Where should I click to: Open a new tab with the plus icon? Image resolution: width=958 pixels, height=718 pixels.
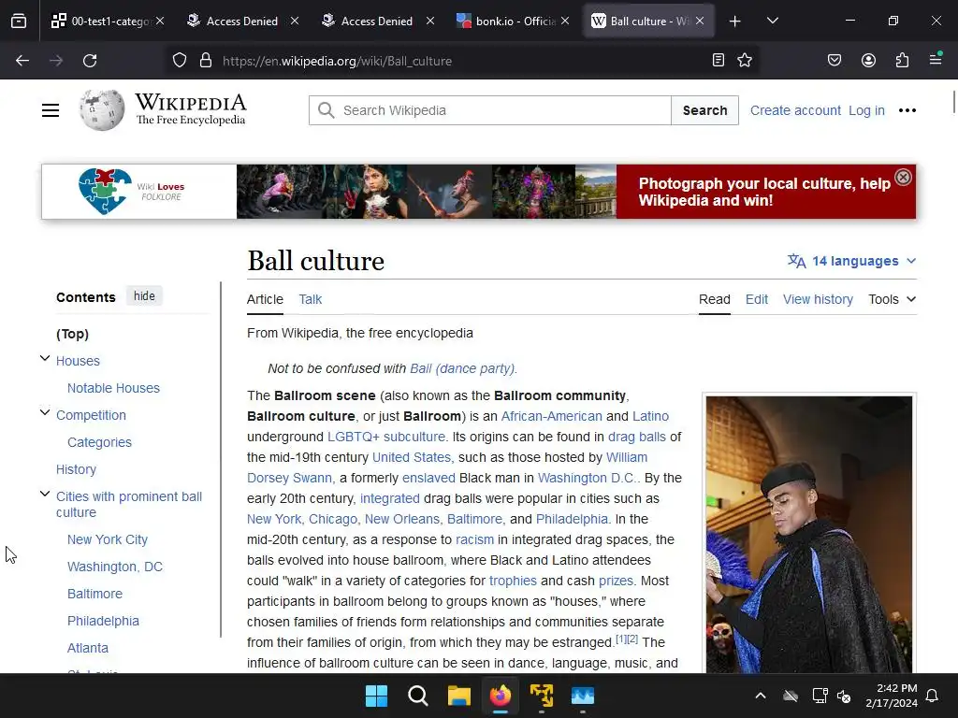tap(735, 22)
